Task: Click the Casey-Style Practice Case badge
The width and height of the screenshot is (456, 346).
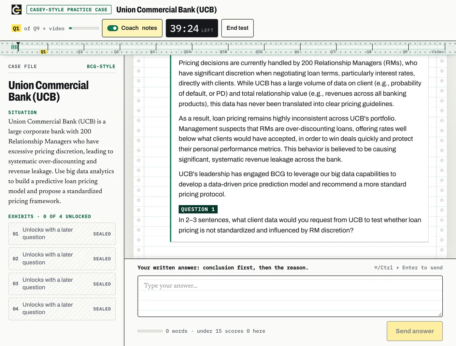Action: click(x=69, y=10)
